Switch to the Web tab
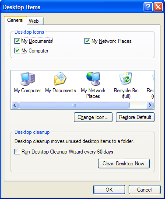 (x=35, y=21)
